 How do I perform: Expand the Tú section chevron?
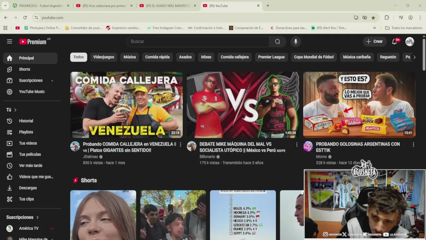coord(15,110)
